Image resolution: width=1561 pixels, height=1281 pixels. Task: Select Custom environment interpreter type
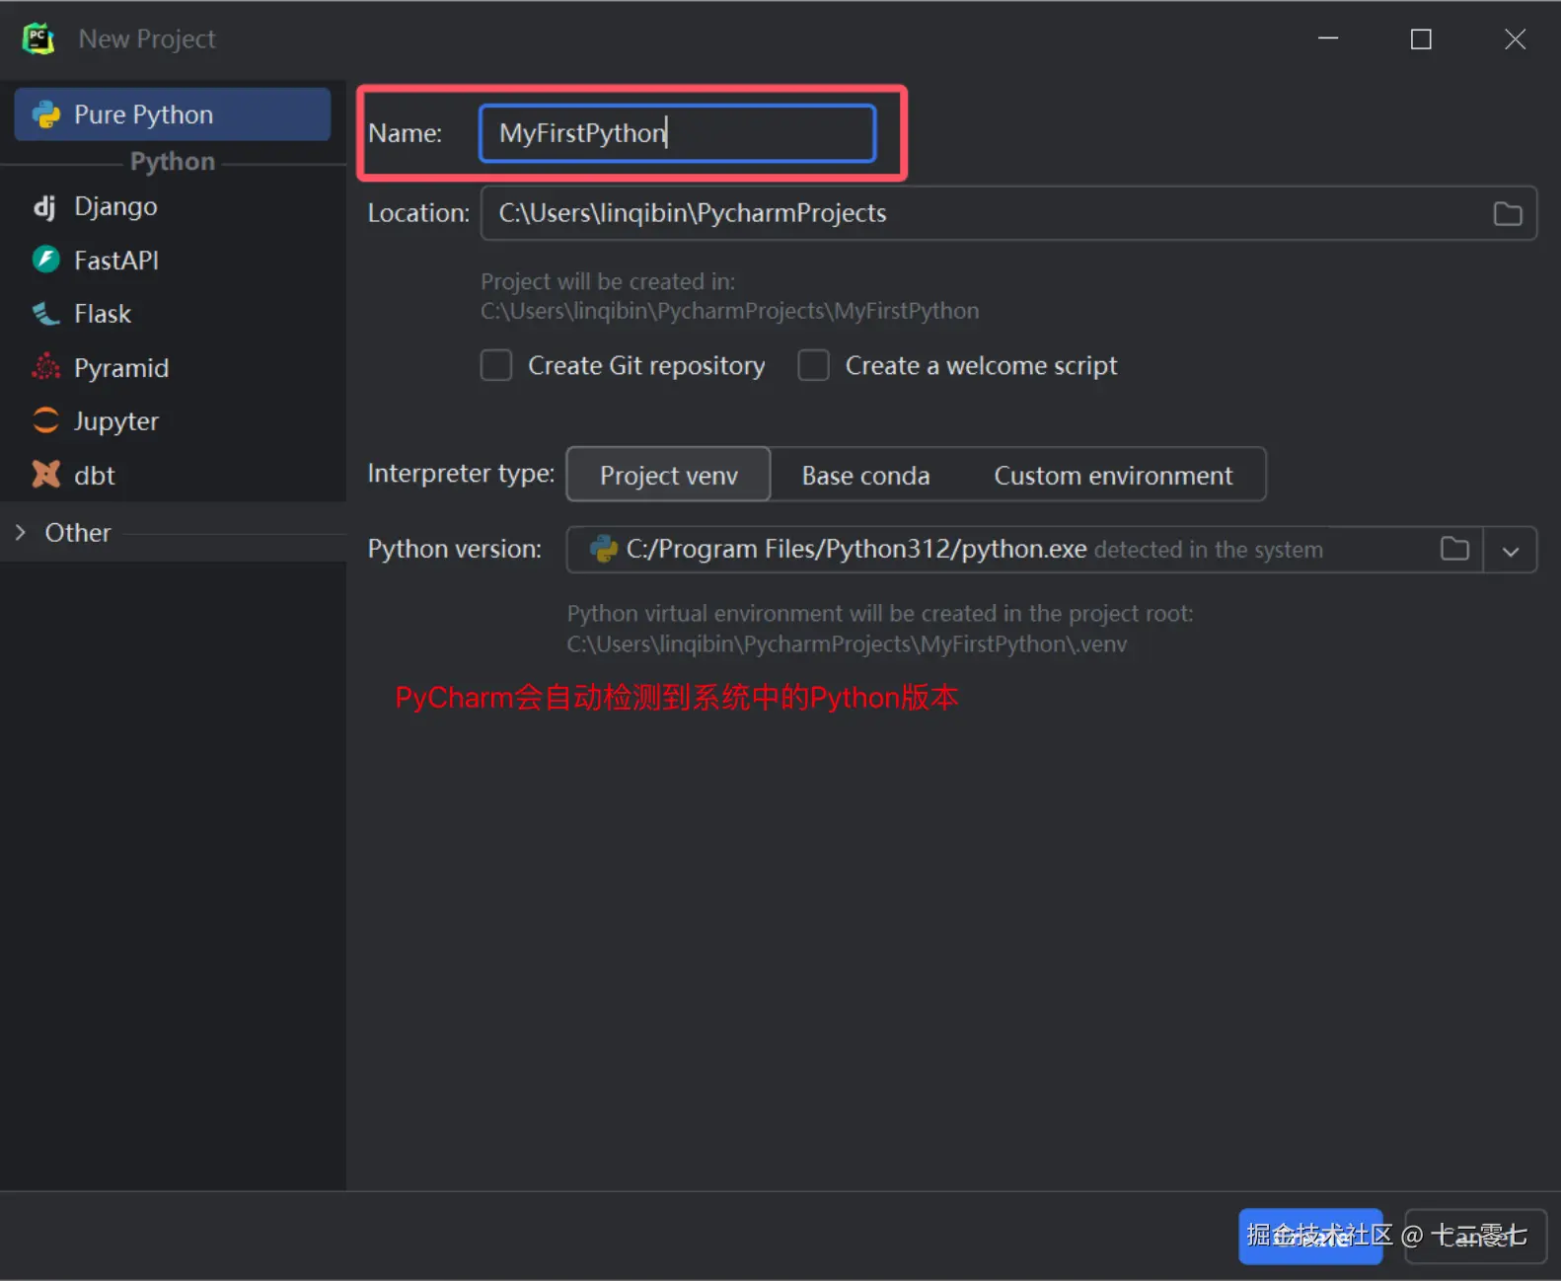[x=1114, y=475]
